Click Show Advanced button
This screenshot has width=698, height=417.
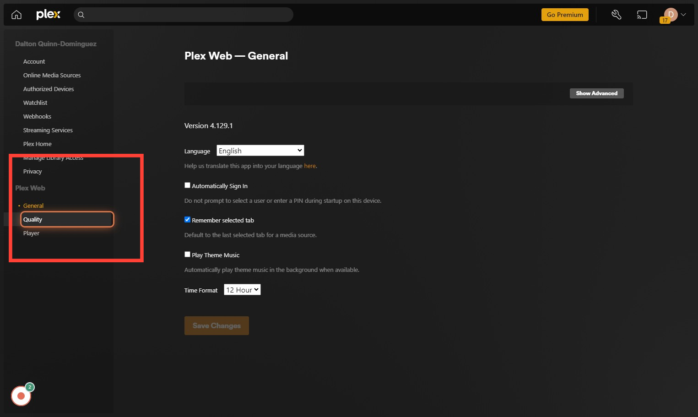(596, 93)
